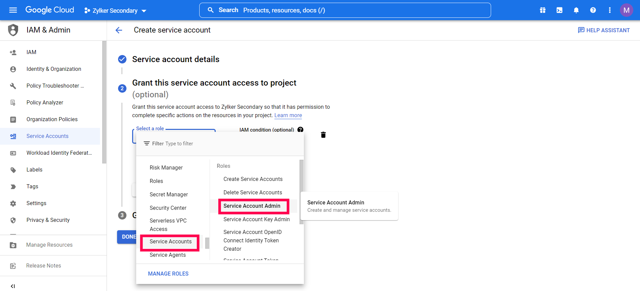Click the IAM person-add icon

click(13, 52)
